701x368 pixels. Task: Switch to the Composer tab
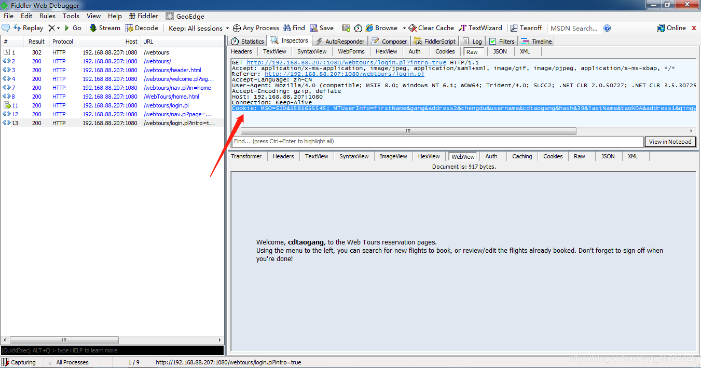tap(389, 41)
